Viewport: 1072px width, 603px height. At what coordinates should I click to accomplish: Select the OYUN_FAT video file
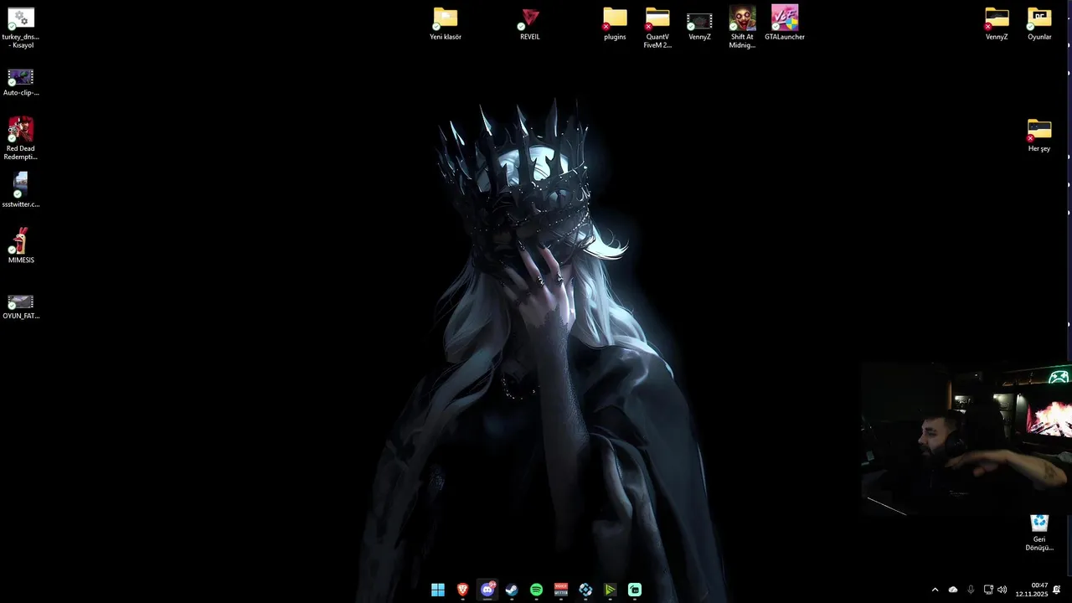21,307
